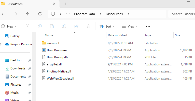Open the New item dropdown

point(9,26)
